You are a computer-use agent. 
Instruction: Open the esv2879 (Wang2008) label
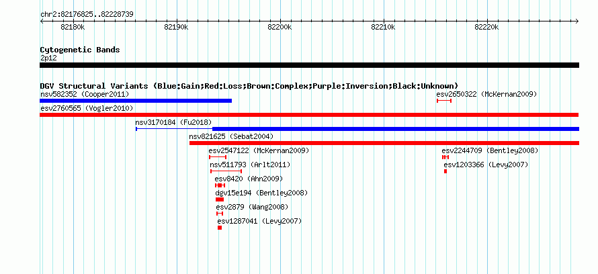pos(252,207)
